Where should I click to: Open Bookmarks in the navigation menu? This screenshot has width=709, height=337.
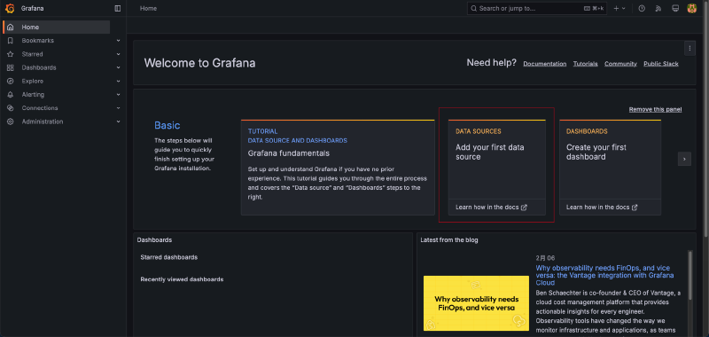(37, 41)
